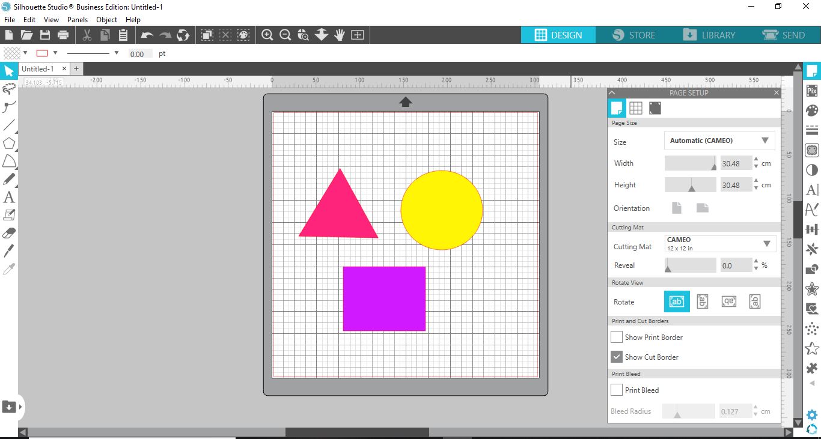Open the PixScan panel
Screen dimensions: 821x439
point(811,90)
